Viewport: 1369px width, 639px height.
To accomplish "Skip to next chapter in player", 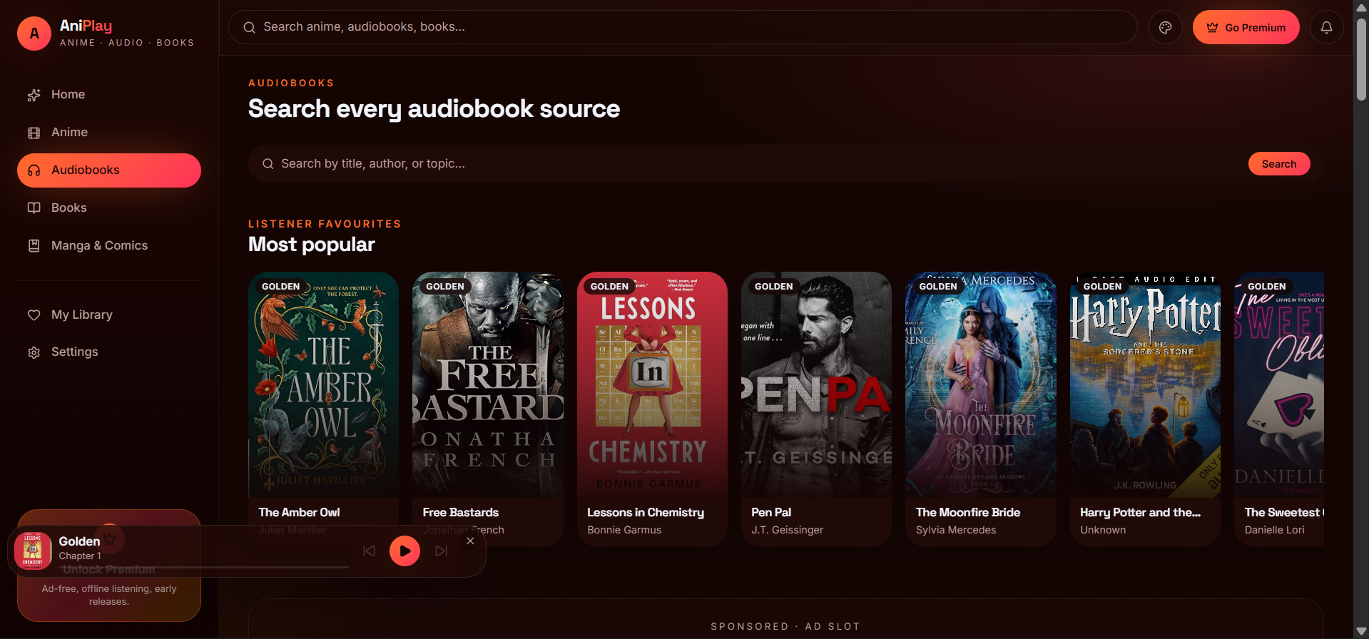I will pyautogui.click(x=442, y=551).
